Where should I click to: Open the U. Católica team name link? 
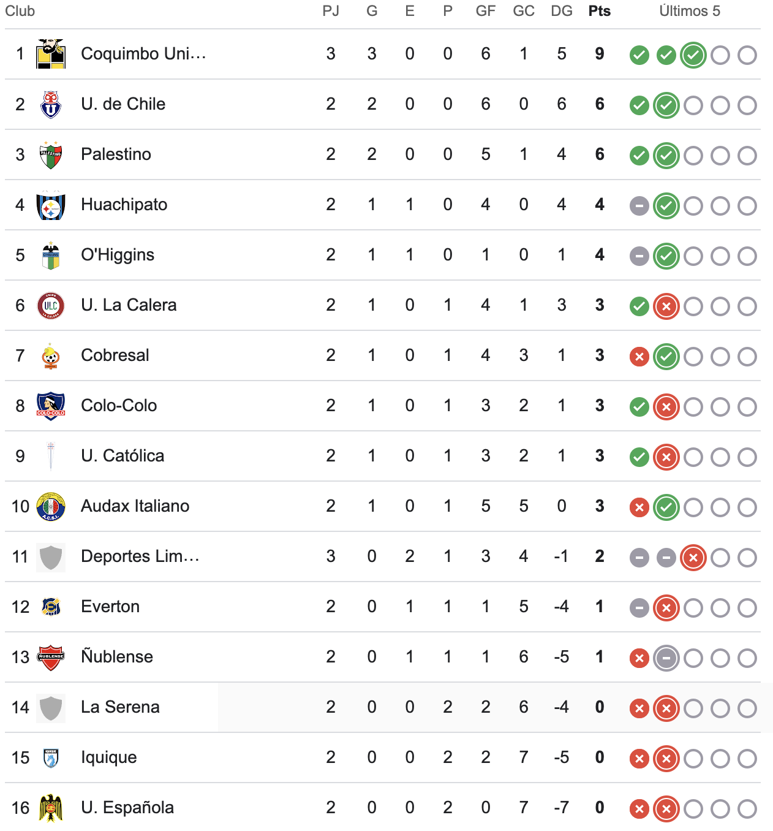click(123, 456)
